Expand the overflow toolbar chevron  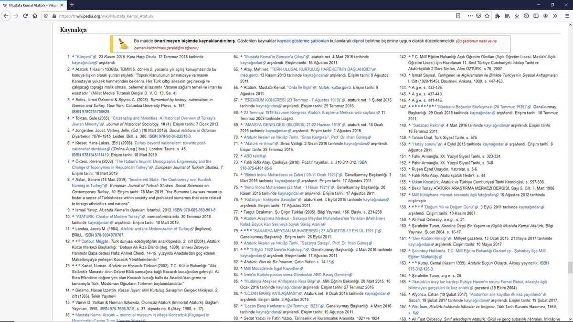pos(555,16)
